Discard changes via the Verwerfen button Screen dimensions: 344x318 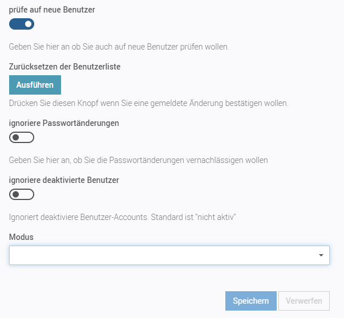click(x=303, y=301)
